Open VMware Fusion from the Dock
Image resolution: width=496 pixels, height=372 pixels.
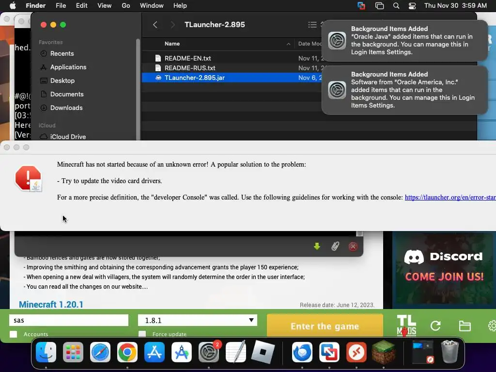329,352
